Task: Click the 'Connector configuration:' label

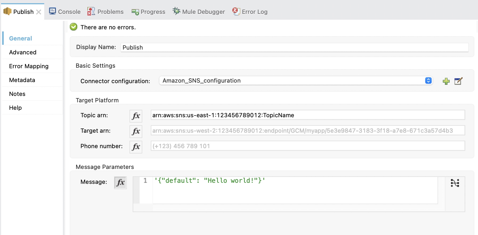Action: (x=115, y=81)
